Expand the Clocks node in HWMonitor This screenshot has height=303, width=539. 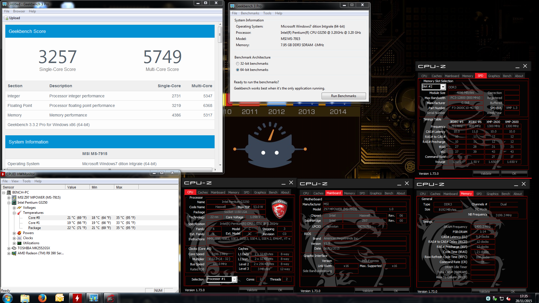coord(14,238)
